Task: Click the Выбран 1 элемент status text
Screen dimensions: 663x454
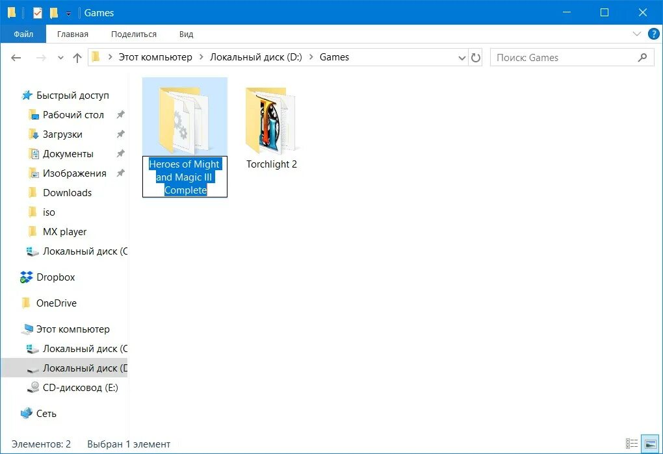Action: 129,444
